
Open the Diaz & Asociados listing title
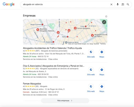54,66
